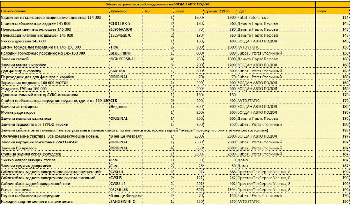Select cell 'Стойки стабилизатора задние 145 000'

click(x=55, y=23)
